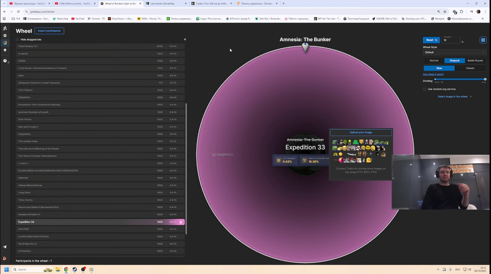This screenshot has width=491, height=274.
Task: Close the Wheel of Random tab
Action: tap(140, 4)
